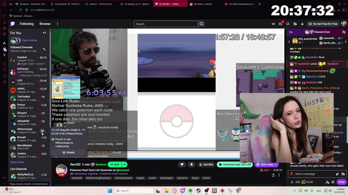Click the Get Bits button
348x195 pixels.
pos(206,164)
